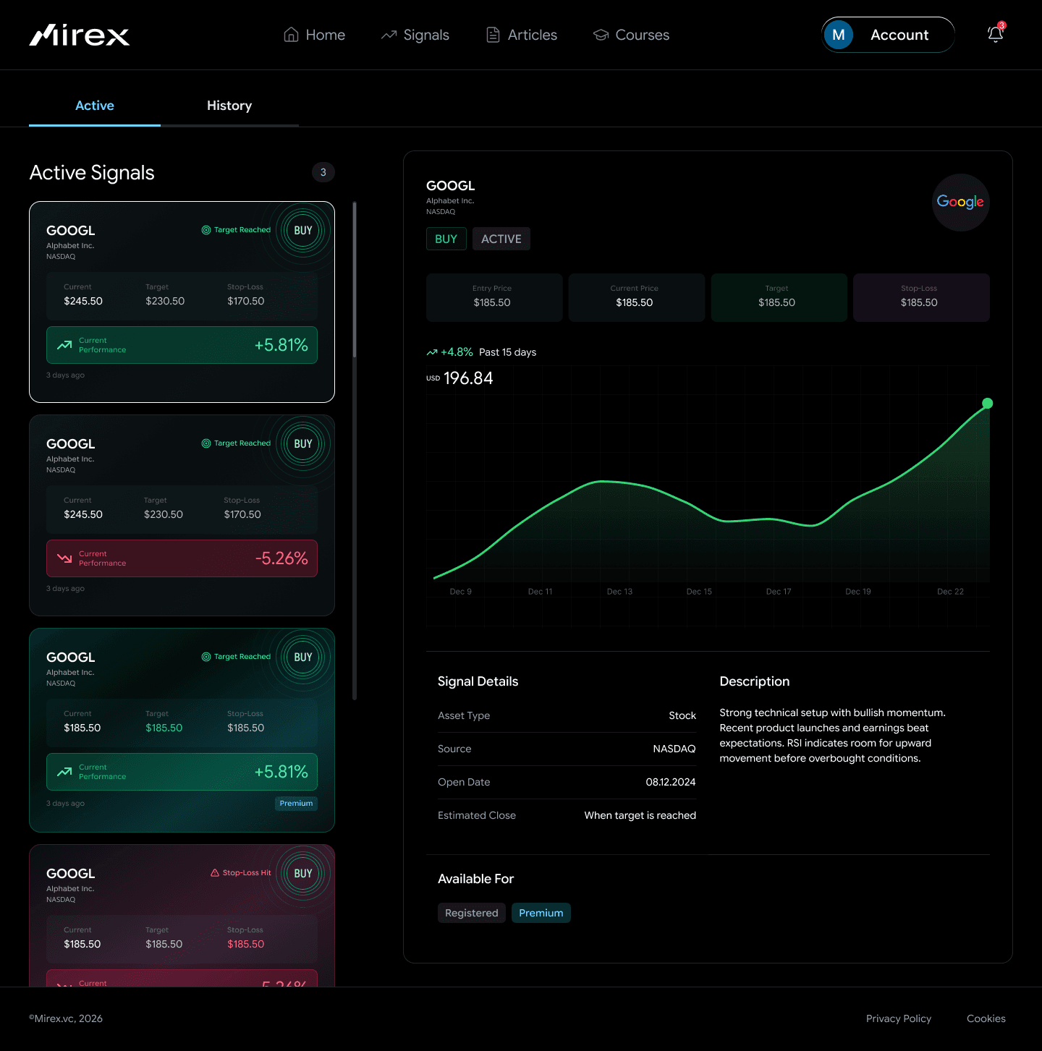Viewport: 1042px width, 1051px height.
Task: Click the red "$185.50" stop-loss on the Stop-Loss Hit card
Action: (246, 944)
